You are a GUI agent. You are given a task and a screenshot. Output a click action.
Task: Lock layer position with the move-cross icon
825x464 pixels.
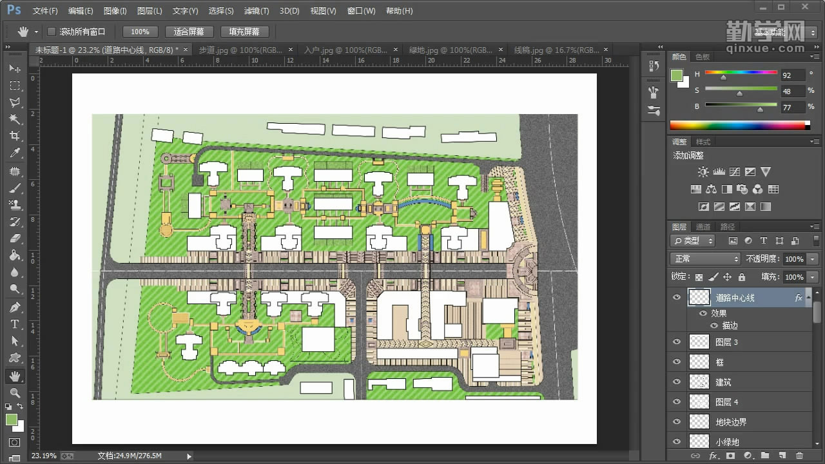[727, 277]
